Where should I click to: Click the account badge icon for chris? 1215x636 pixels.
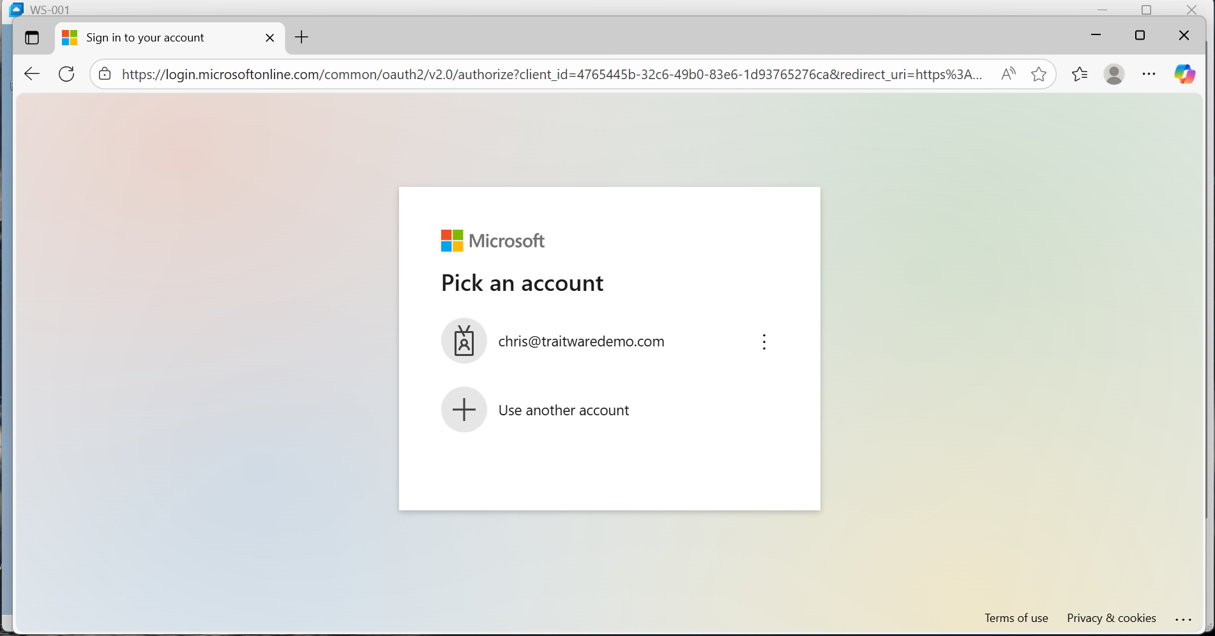tap(464, 341)
